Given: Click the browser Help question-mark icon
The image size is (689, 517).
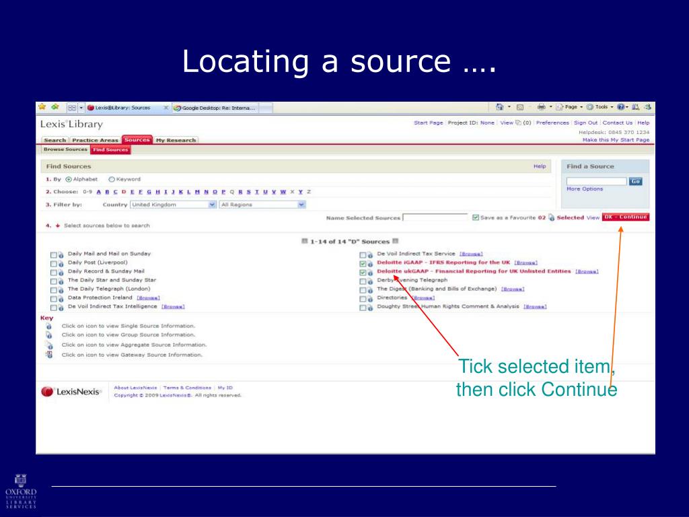Looking at the screenshot, I should [620, 107].
